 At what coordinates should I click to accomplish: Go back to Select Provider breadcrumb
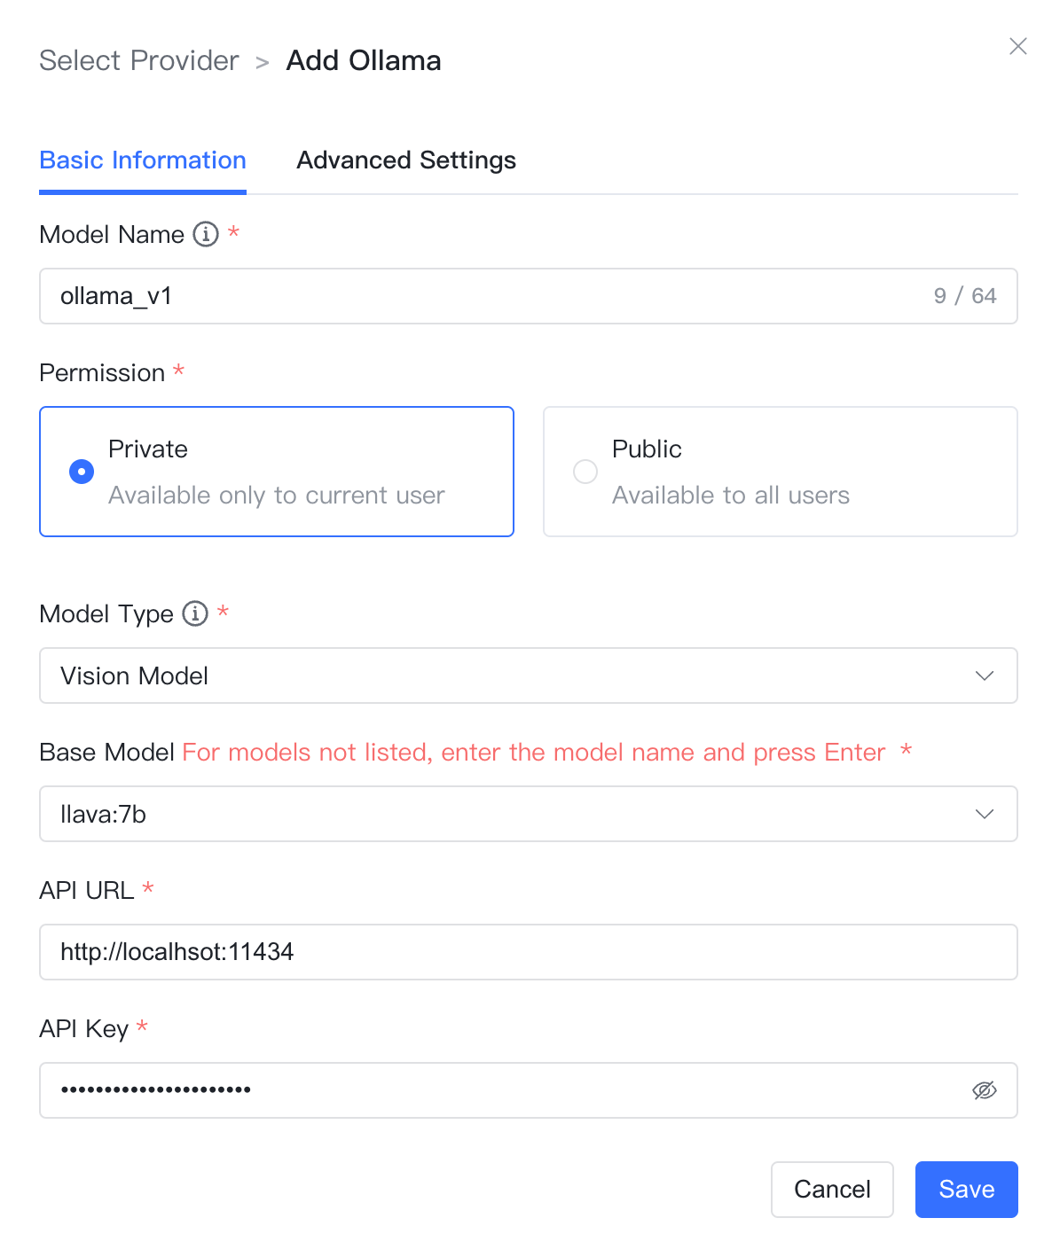coord(139,60)
